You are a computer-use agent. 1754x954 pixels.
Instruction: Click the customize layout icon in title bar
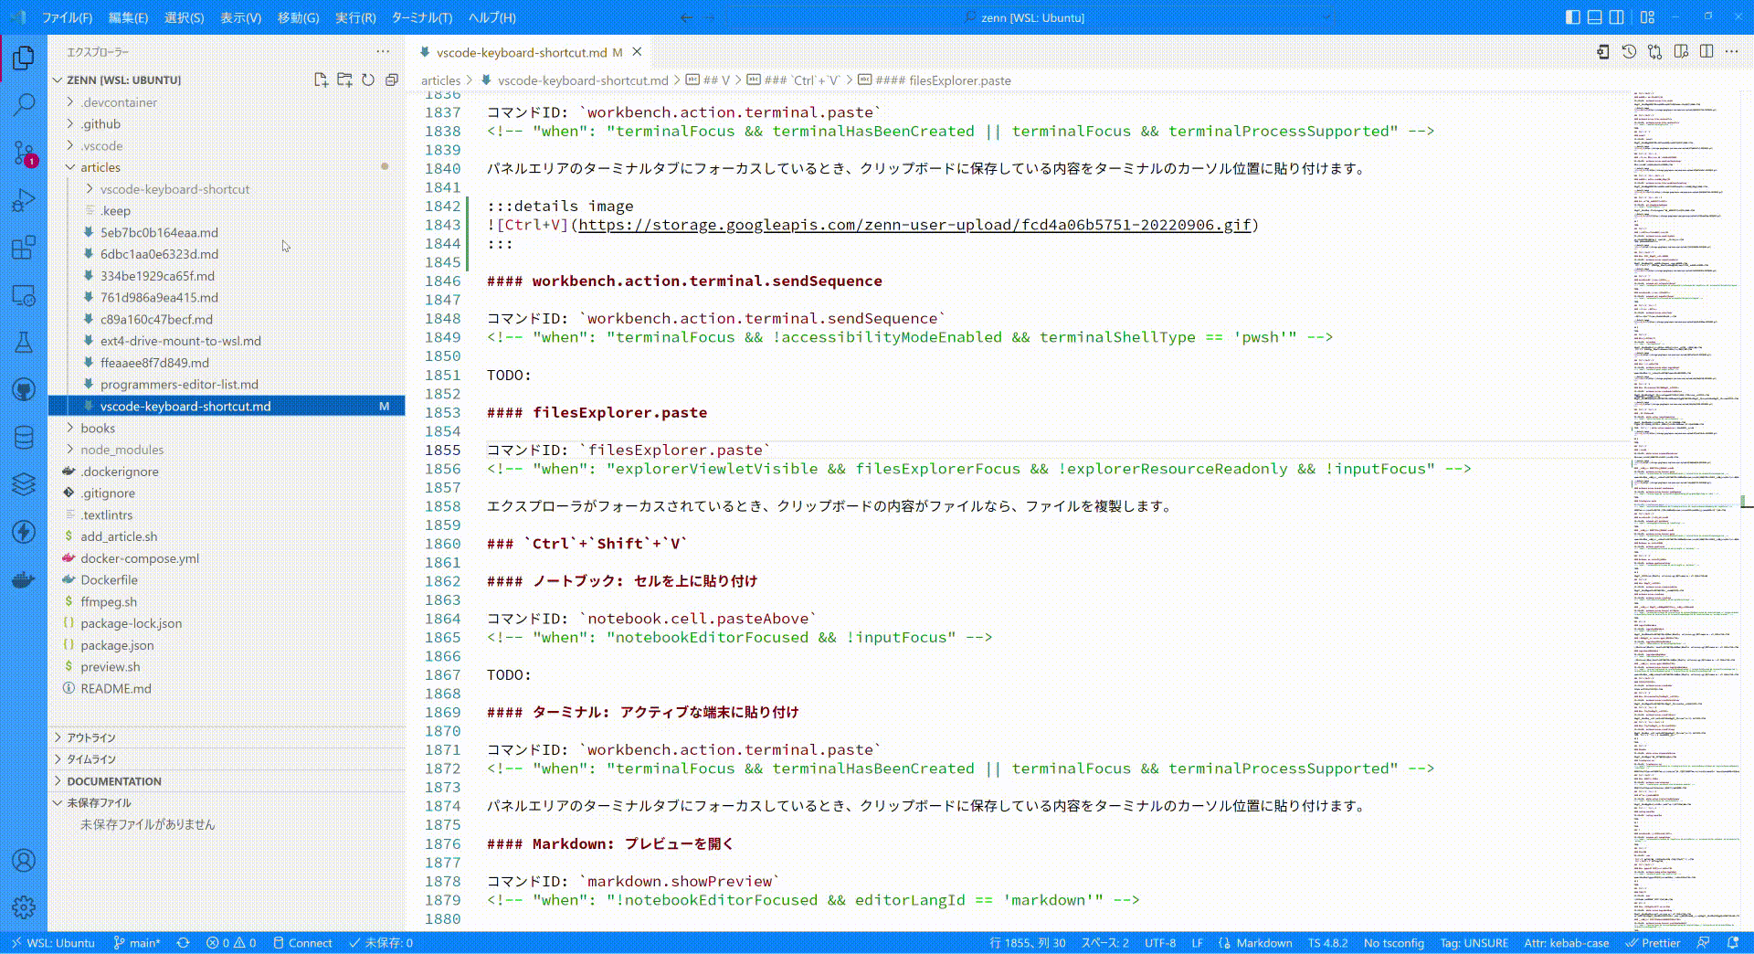point(1647,17)
